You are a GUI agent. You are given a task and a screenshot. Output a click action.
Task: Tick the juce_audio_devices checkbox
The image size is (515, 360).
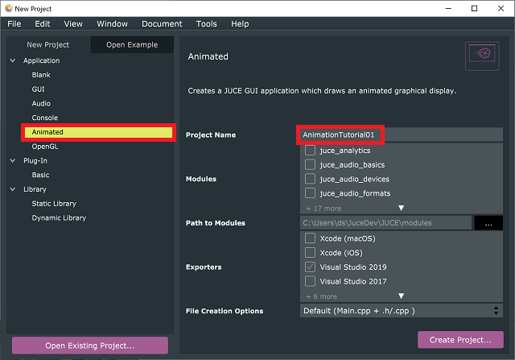point(310,179)
